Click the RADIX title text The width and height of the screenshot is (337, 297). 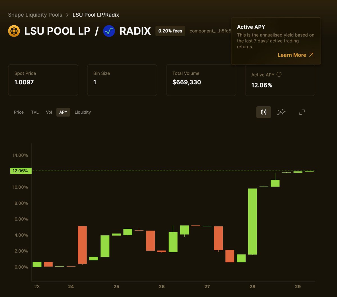tap(135, 31)
